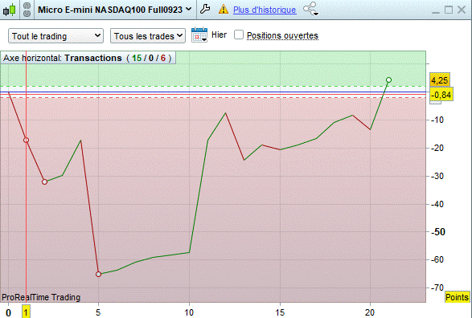The width and height of the screenshot is (472, 318).
Task: Click the Points unit label
Action: coord(457,297)
